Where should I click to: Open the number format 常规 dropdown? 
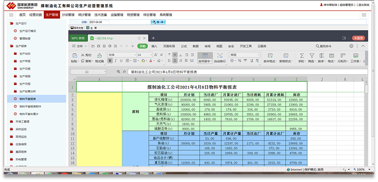(x=259, y=55)
